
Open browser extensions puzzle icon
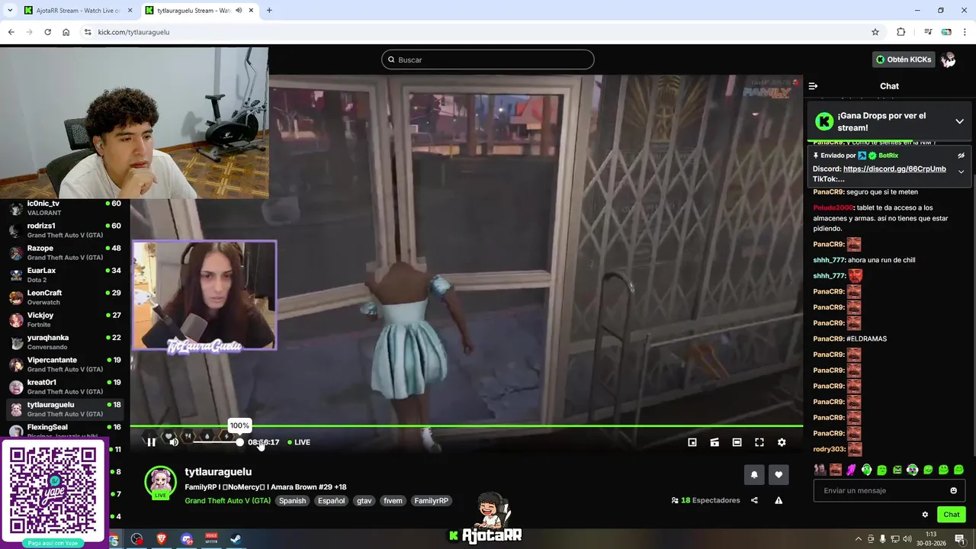click(x=901, y=32)
